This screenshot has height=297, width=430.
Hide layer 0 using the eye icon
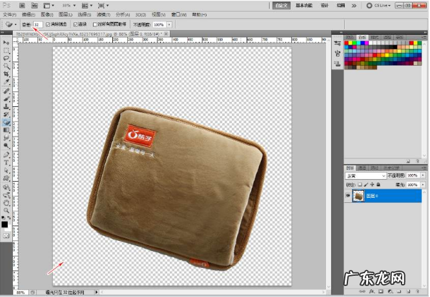(348, 196)
